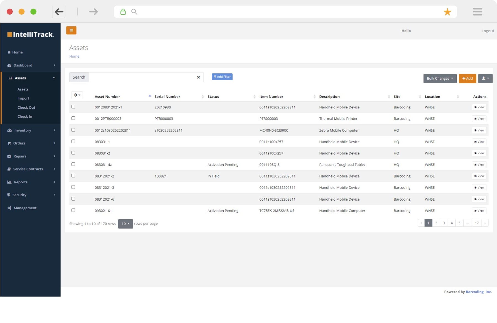
Task: Expand the column settings gear dropdown
Action: point(77,95)
